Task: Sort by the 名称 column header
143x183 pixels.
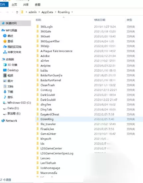Action: click(38, 20)
